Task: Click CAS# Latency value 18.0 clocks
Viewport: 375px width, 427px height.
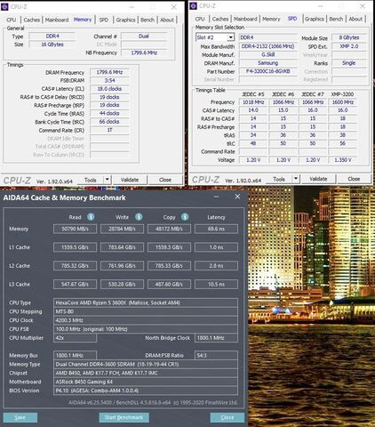Action: coord(109,89)
